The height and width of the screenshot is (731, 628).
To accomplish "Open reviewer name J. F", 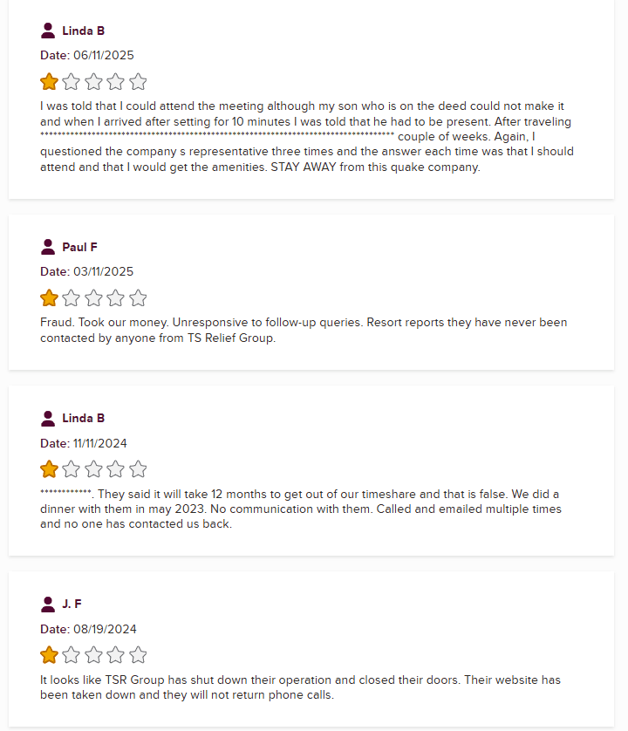I will 72,604.
